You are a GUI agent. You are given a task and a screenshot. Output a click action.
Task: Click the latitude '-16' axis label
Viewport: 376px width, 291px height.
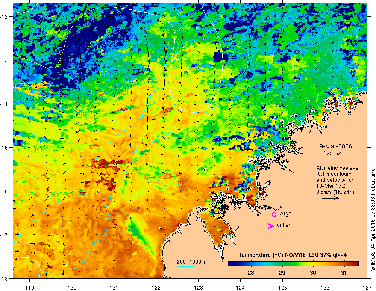click(x=4, y=191)
